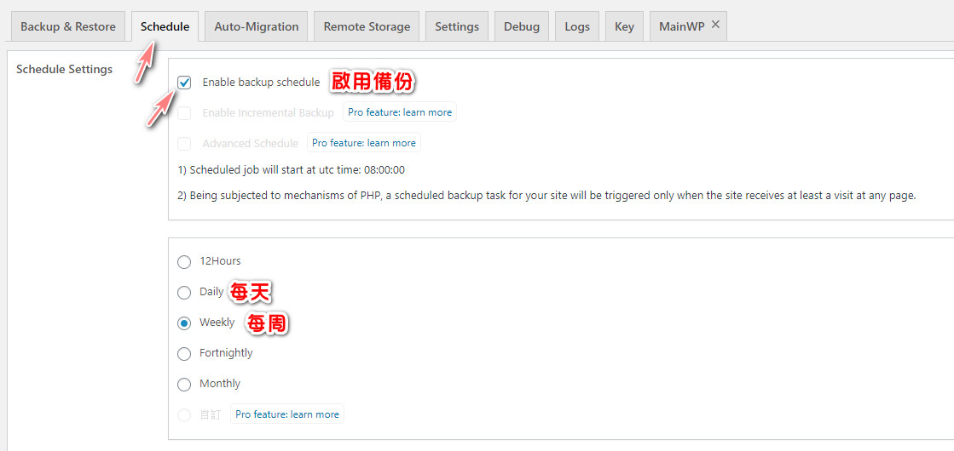Click the custom schedule radio button at bottom

[x=184, y=415]
